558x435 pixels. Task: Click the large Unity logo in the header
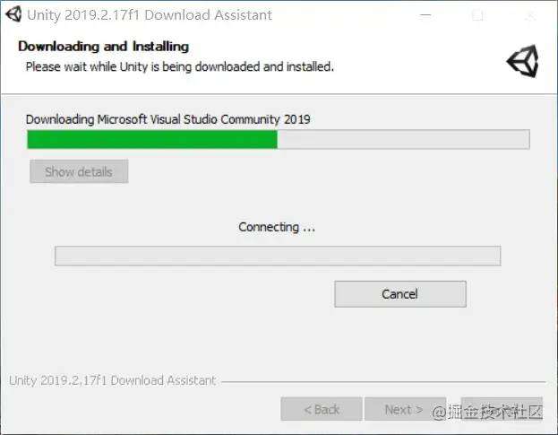click(x=522, y=61)
